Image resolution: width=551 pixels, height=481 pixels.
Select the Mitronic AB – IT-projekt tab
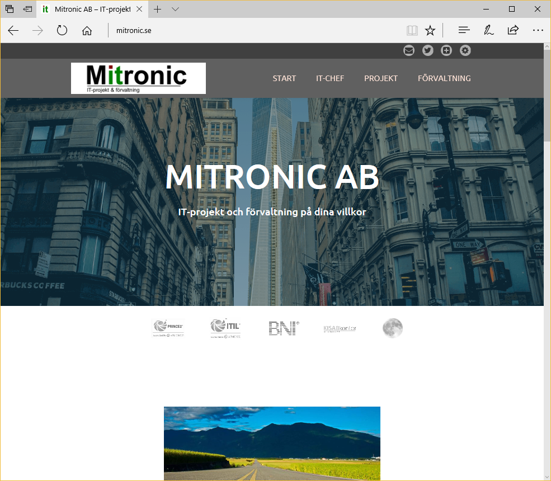point(92,9)
